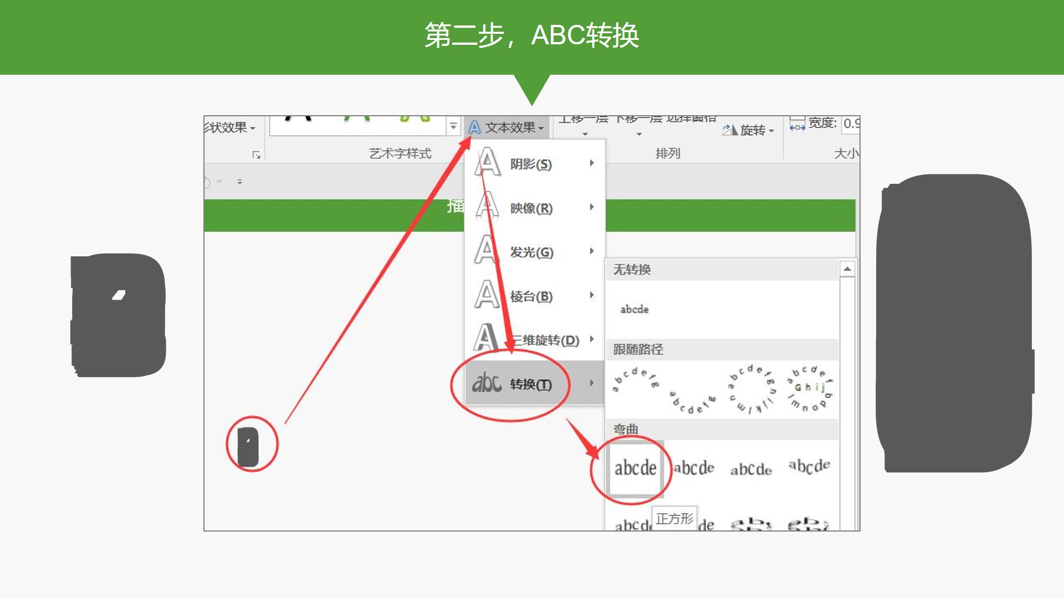
Task: Open the 状效果 shape effects dropdown
Action: point(229,128)
